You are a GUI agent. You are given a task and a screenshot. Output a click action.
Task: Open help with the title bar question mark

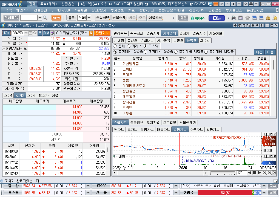coord(256,4)
